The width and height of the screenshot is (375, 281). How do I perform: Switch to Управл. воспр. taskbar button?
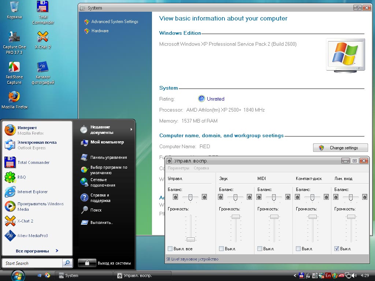point(142,276)
